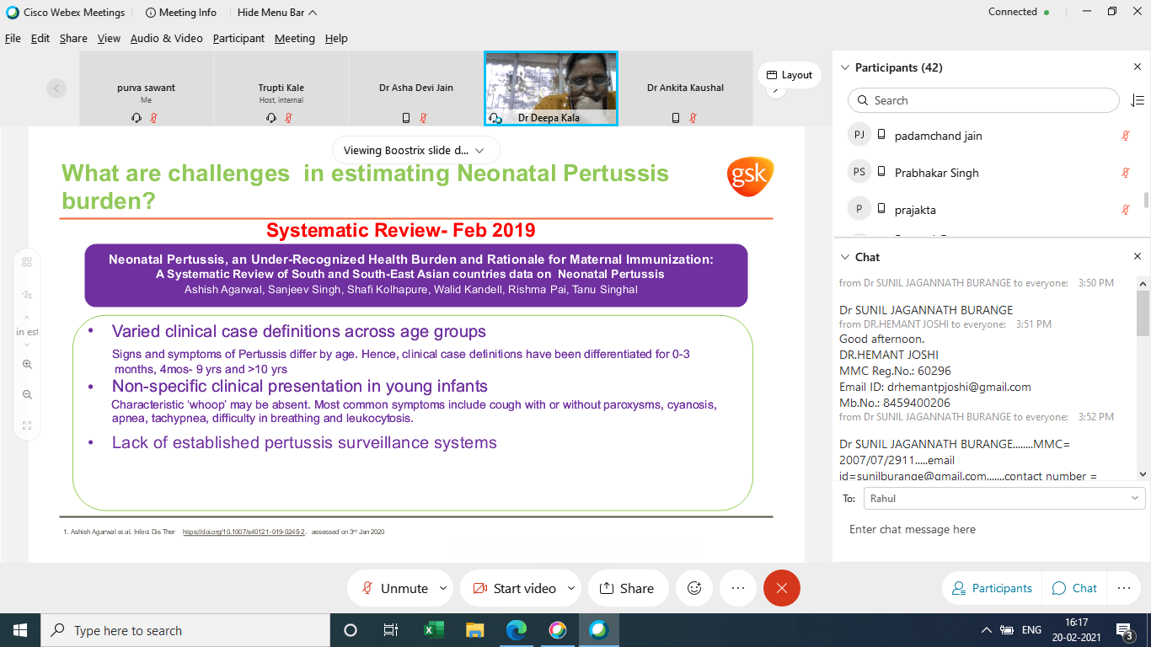Screen dimensions: 1151x647
Task: Click the red leave meeting button
Action: pyautogui.click(x=781, y=588)
